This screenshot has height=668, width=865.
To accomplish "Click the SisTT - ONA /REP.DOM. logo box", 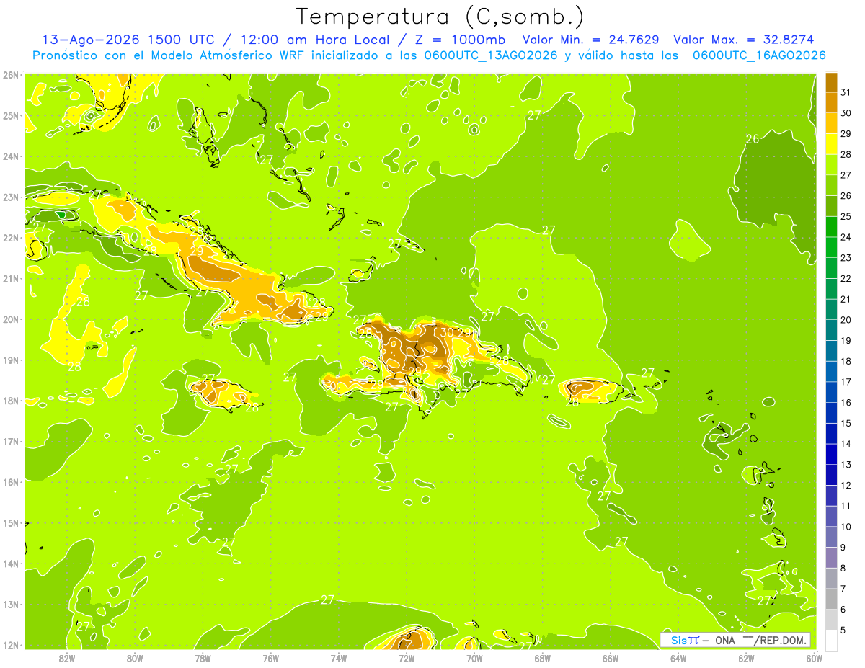I will (x=735, y=640).
